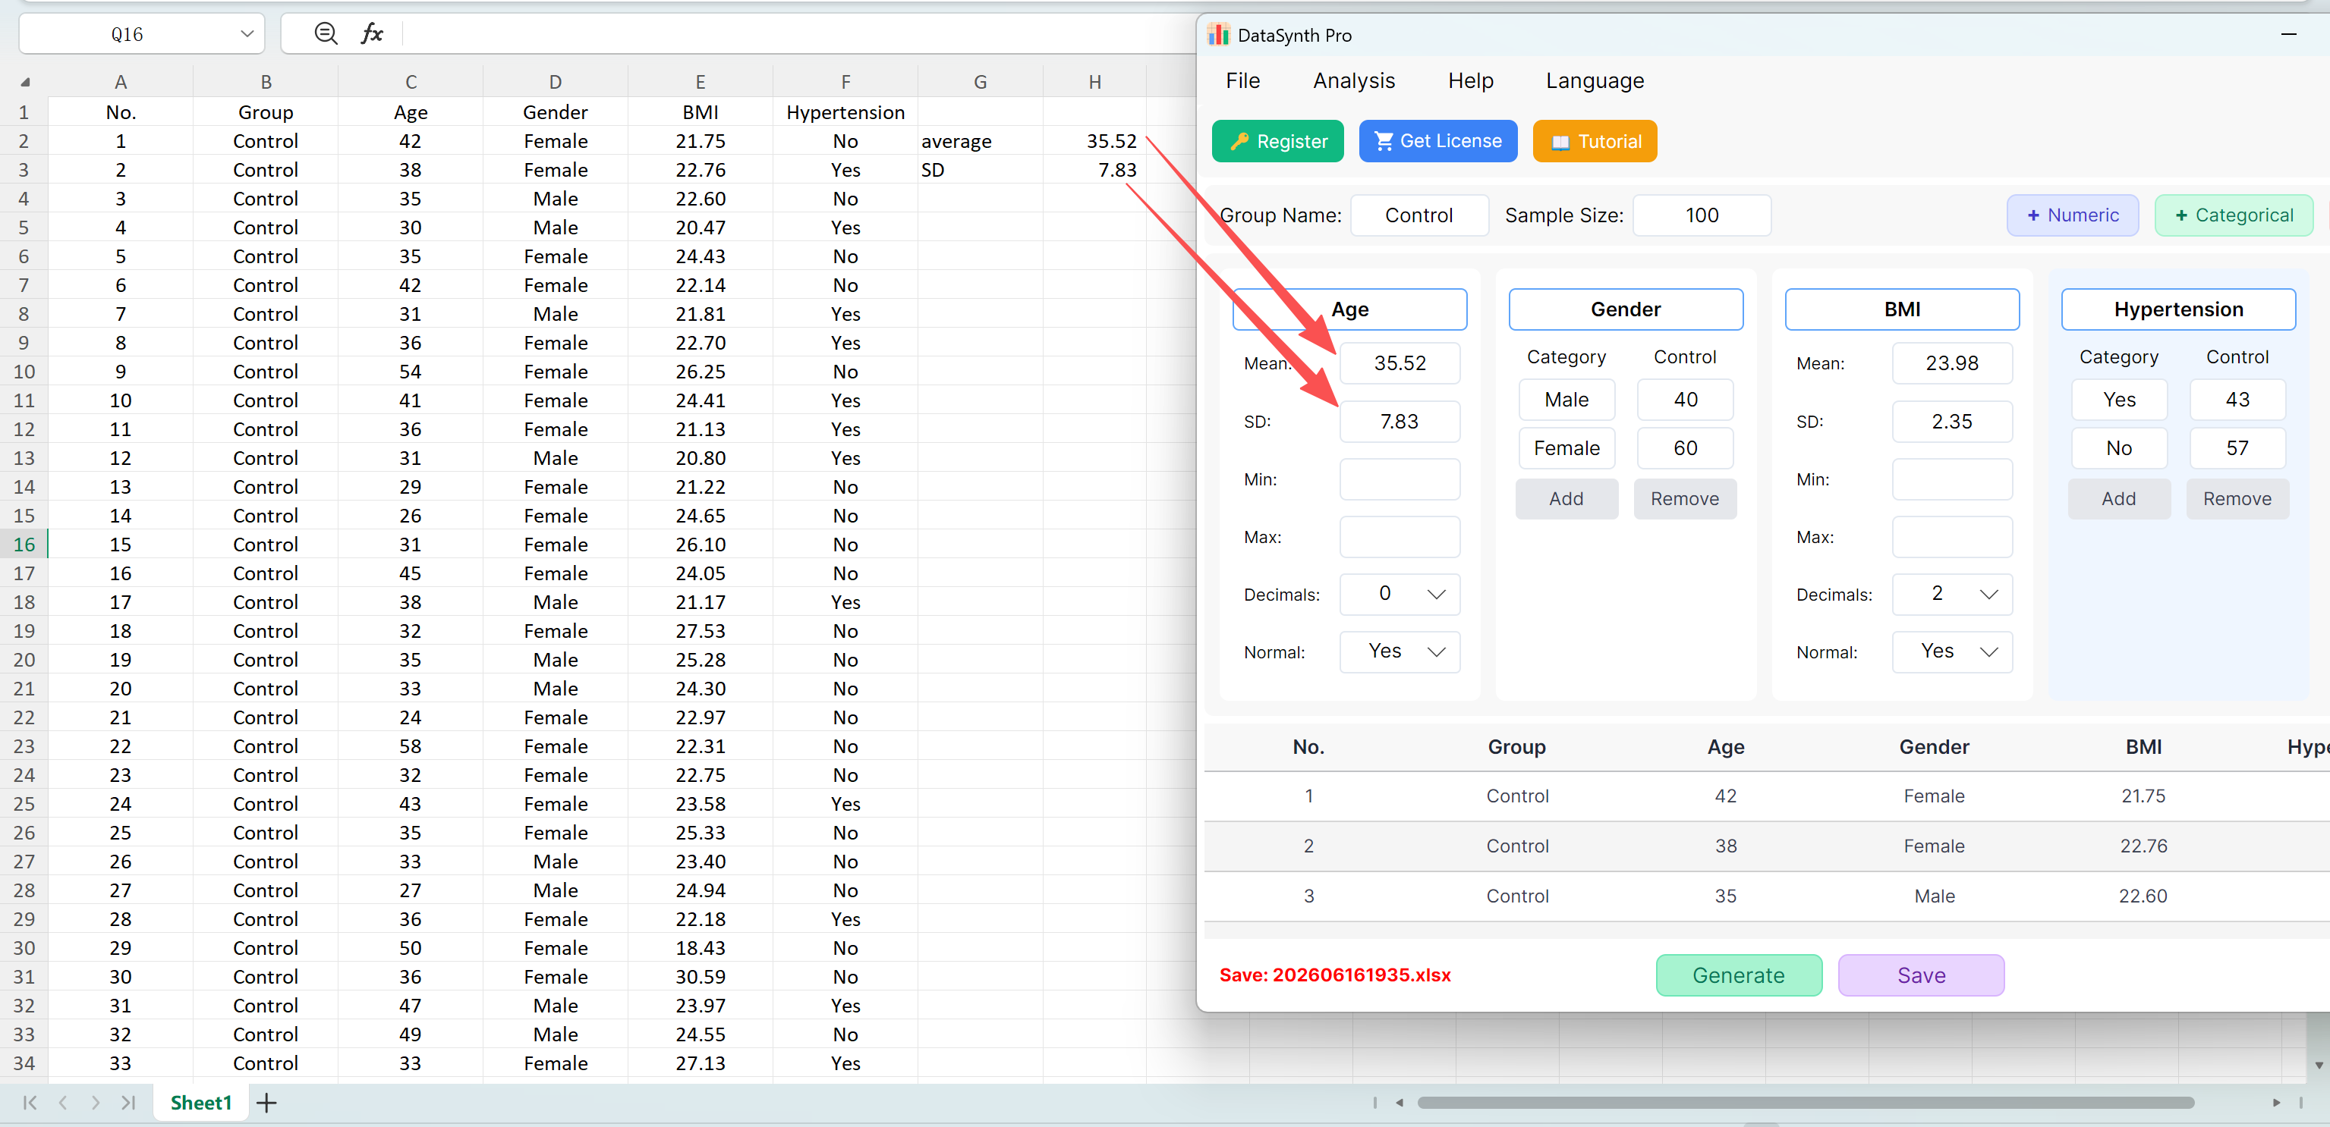This screenshot has height=1127, width=2330.
Task: Open BMI Normal dropdown
Action: [1952, 651]
